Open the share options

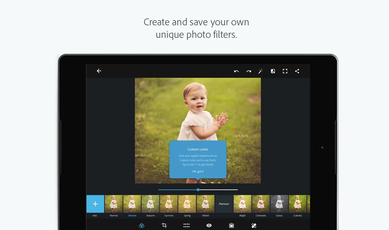[297, 71]
